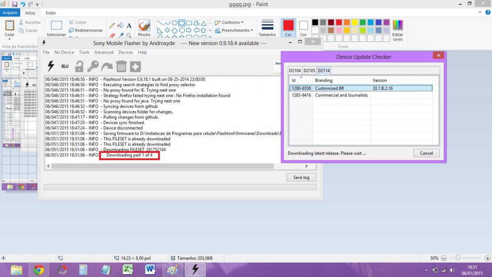Open the Arquivo file menu in Paint
The height and width of the screenshot is (277, 492).
(10, 13)
